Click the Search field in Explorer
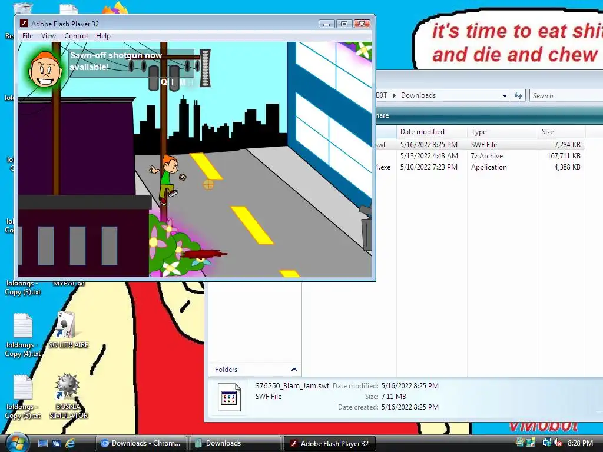 (x=566, y=96)
